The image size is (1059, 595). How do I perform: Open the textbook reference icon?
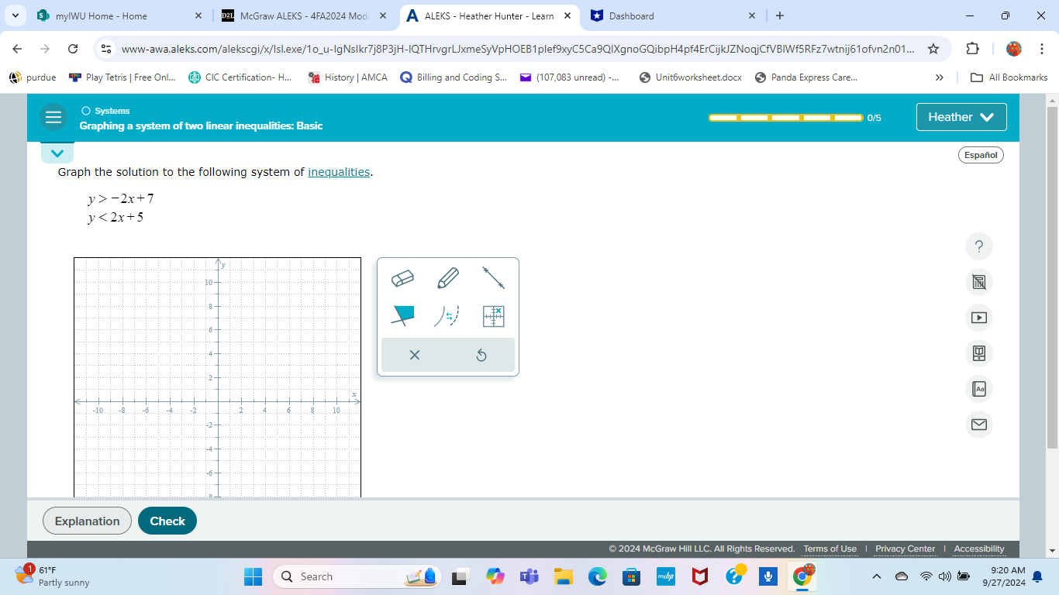coord(979,353)
